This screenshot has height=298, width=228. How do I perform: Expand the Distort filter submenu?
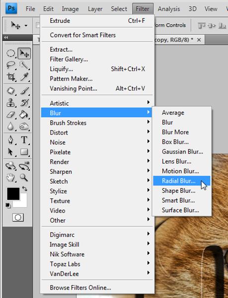pos(97,133)
